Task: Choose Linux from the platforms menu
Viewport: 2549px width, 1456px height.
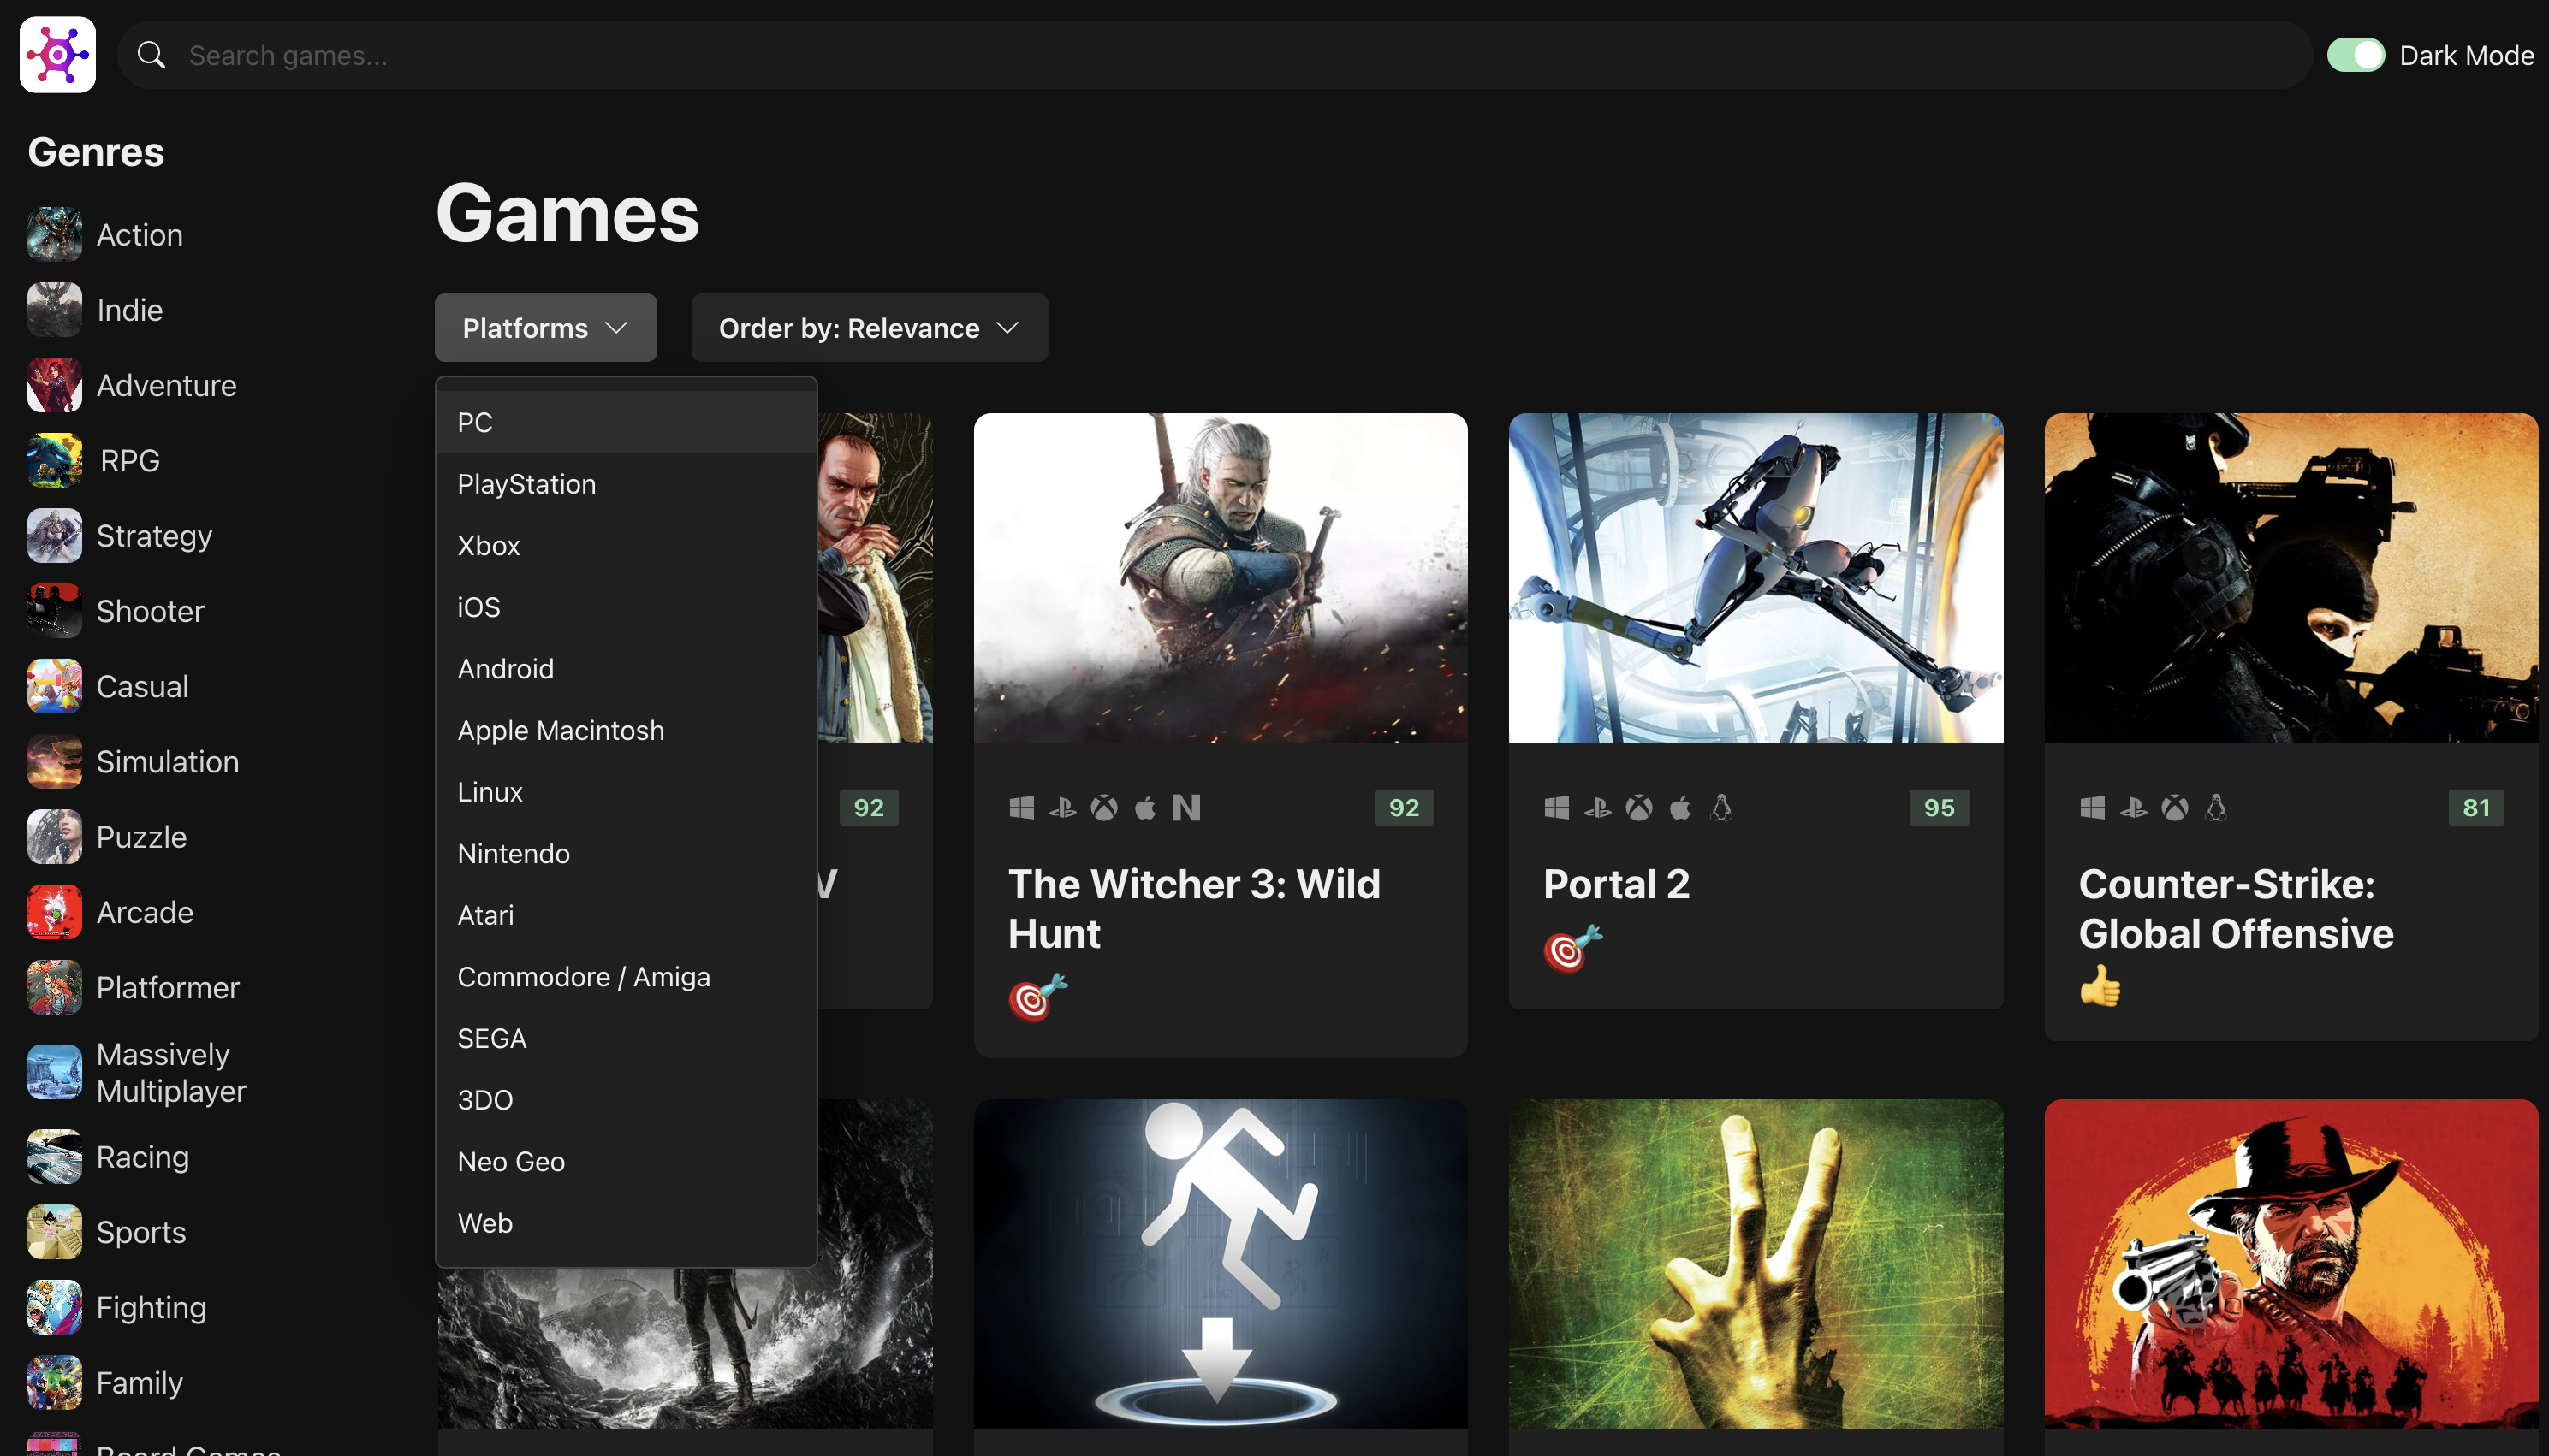Action: [627, 792]
